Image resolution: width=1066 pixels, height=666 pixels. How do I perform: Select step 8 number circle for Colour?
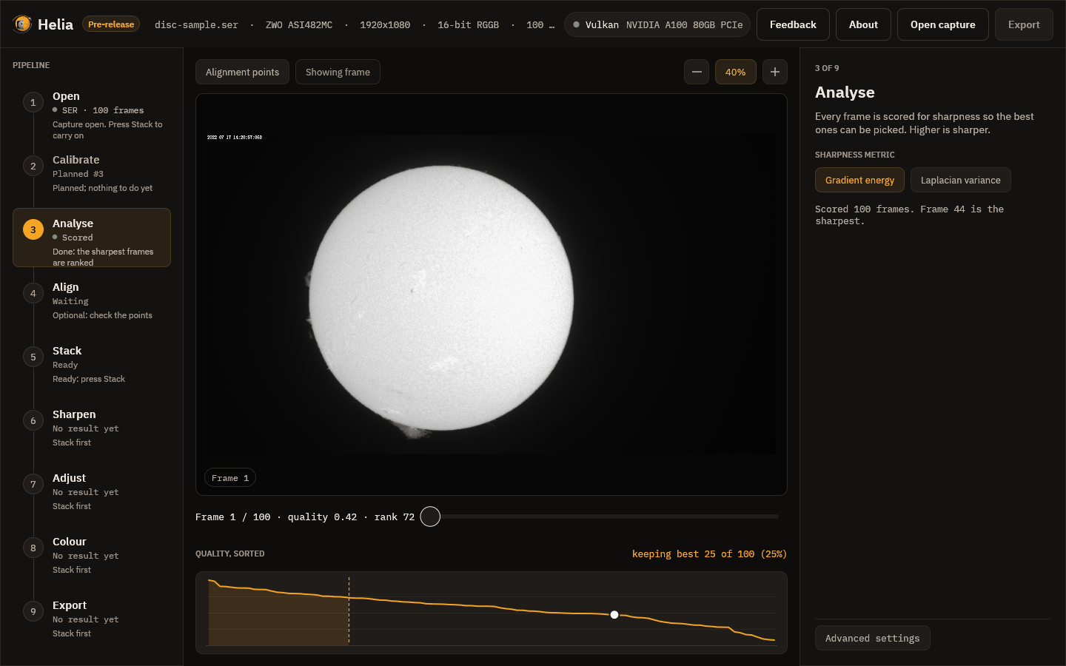(33, 548)
